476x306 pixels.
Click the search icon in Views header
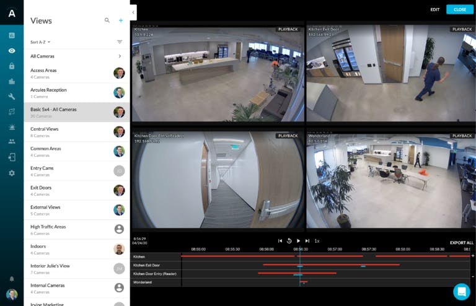point(107,20)
